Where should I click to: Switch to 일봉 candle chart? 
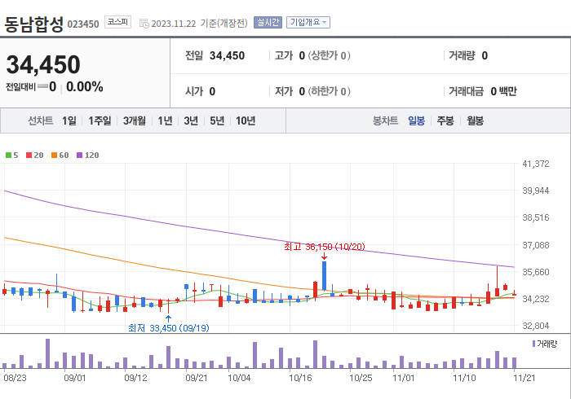[416, 121]
